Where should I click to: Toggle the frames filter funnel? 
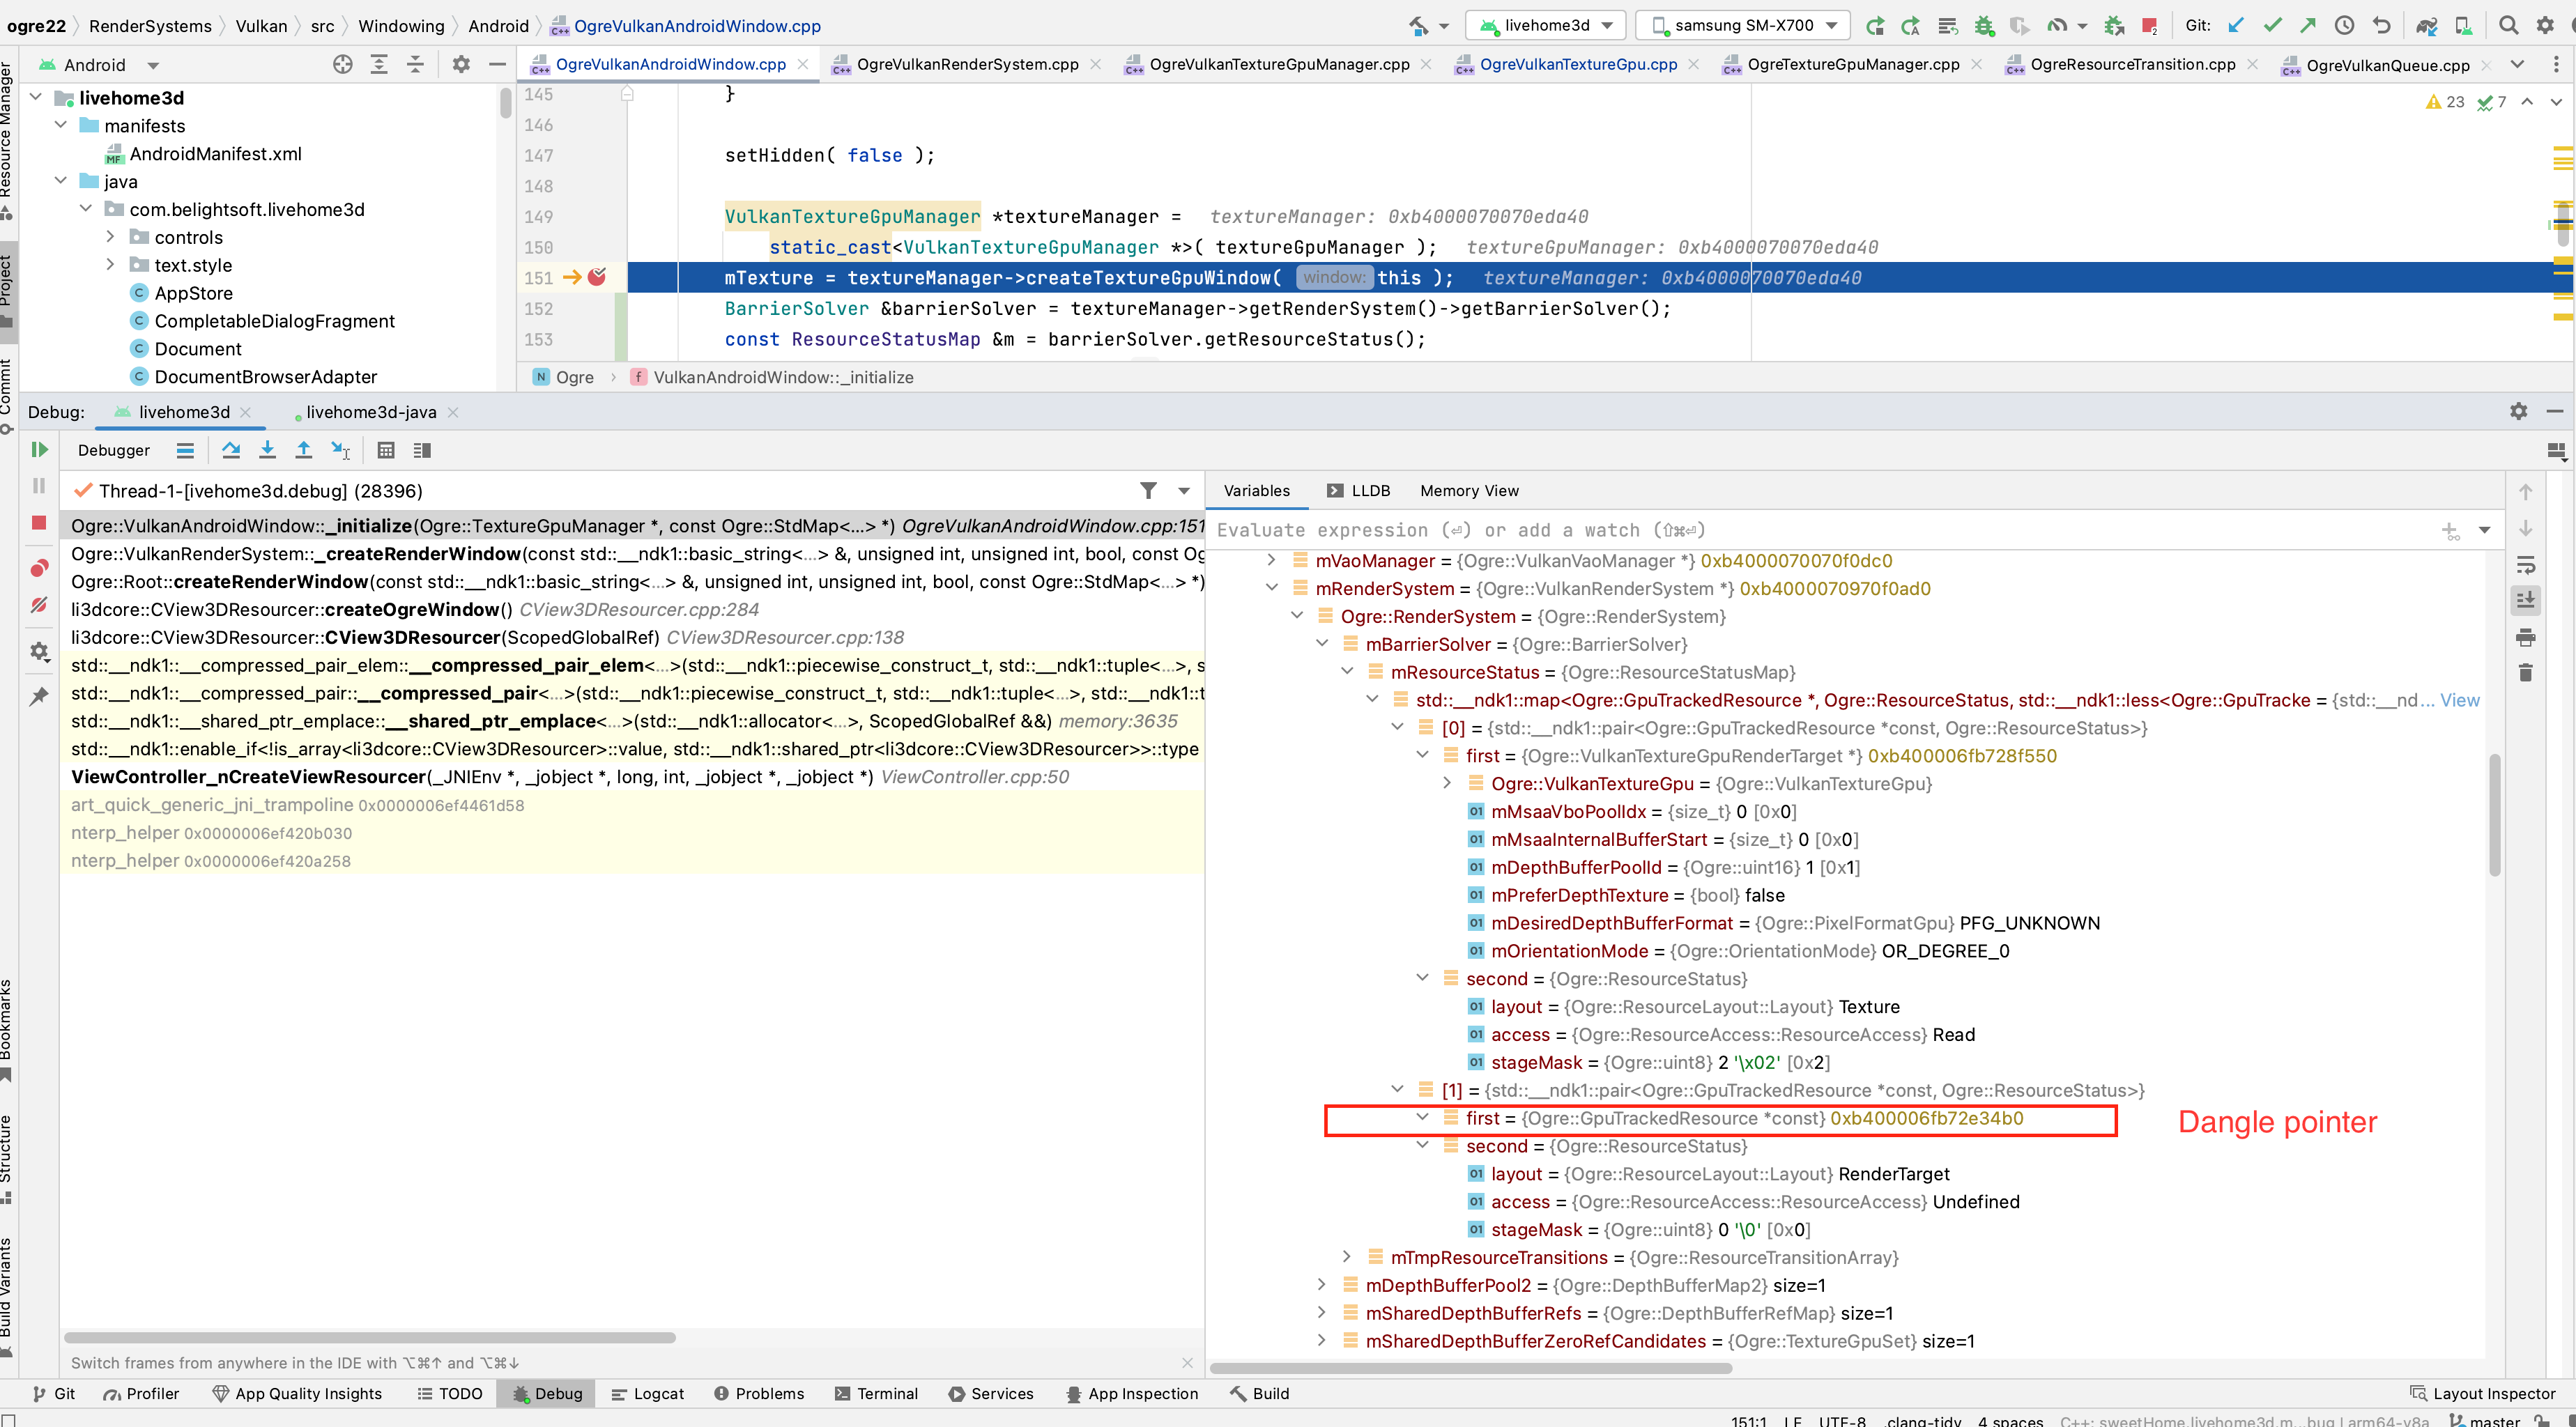1148,491
